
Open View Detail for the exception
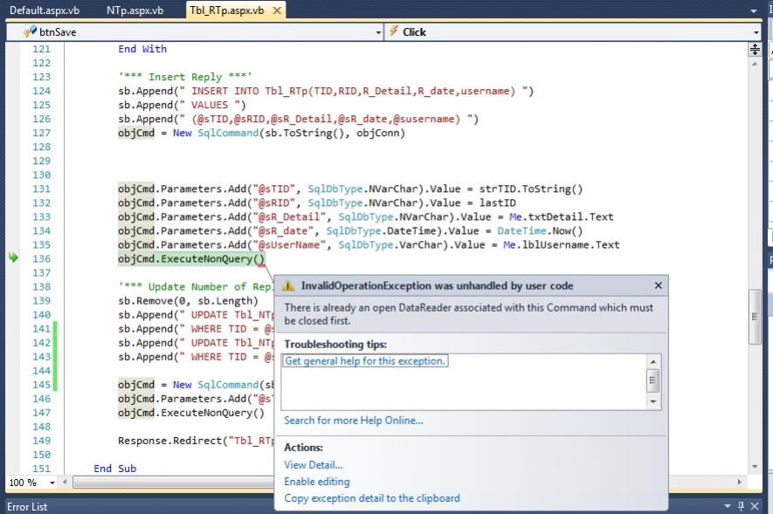pyautogui.click(x=313, y=465)
